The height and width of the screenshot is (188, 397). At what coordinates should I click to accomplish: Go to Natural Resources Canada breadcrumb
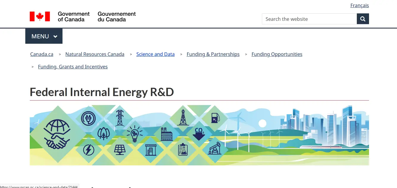[x=95, y=54]
